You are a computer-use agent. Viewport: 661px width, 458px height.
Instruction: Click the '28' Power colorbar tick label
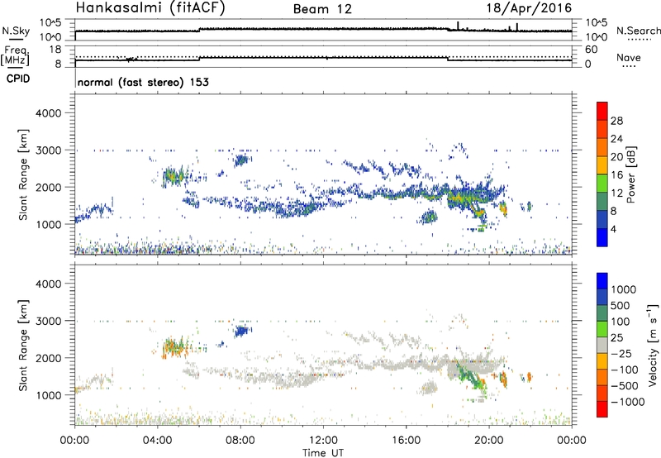coord(616,121)
